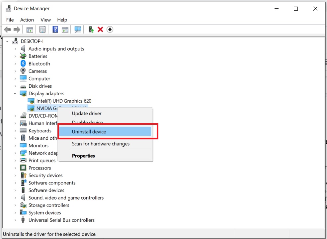The image size is (327, 239).
Task: Click the Forward arrow toolbar icon
Action: 17,29
